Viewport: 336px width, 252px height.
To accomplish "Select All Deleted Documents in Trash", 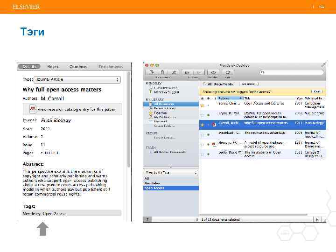I will 170,152.
